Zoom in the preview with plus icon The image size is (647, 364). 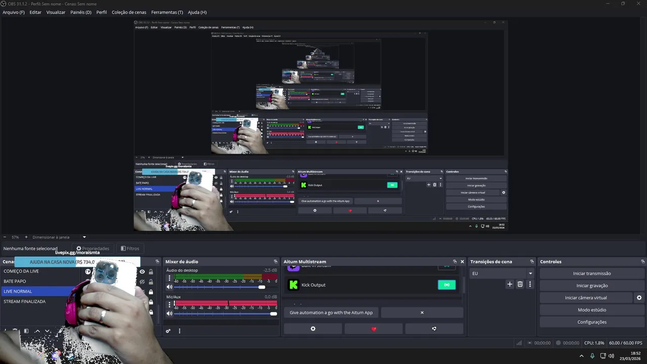(x=26, y=237)
